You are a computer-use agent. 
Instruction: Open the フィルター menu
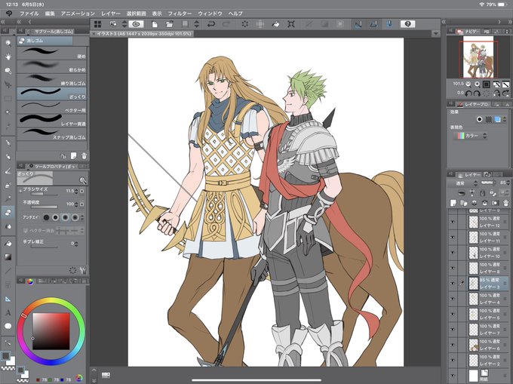180,14
